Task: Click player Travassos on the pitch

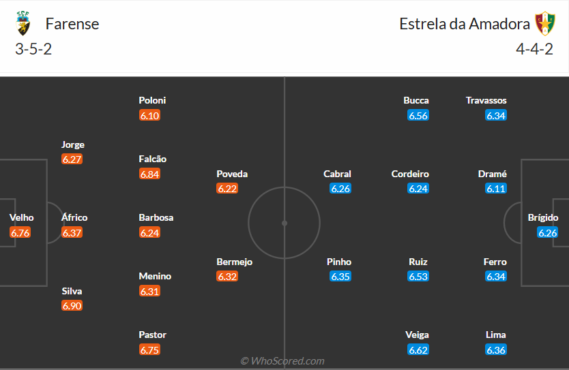Action: tap(486, 100)
